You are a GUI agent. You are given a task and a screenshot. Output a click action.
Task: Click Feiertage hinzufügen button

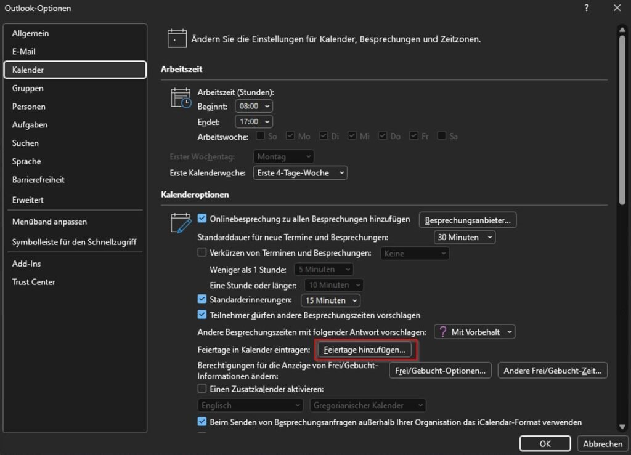[x=365, y=350]
